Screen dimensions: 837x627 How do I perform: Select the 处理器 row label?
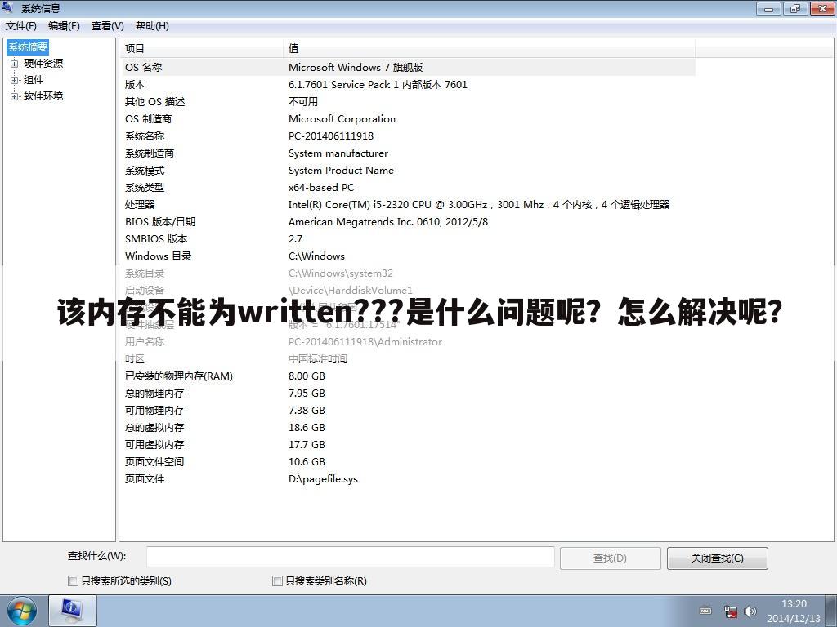(x=140, y=204)
